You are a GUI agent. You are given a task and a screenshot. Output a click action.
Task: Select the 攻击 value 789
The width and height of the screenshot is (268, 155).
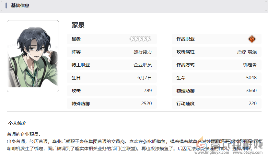[147, 91]
